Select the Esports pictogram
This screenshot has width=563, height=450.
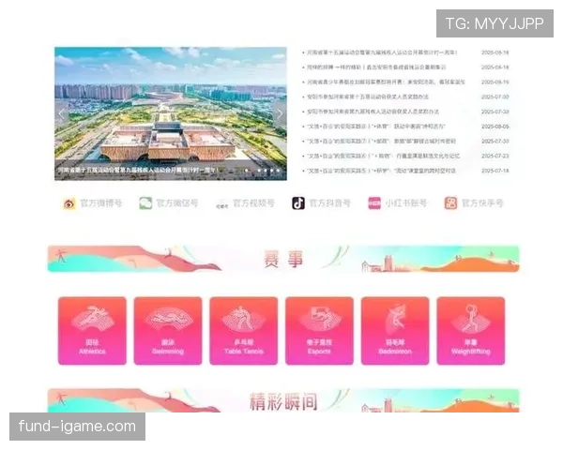(x=320, y=319)
